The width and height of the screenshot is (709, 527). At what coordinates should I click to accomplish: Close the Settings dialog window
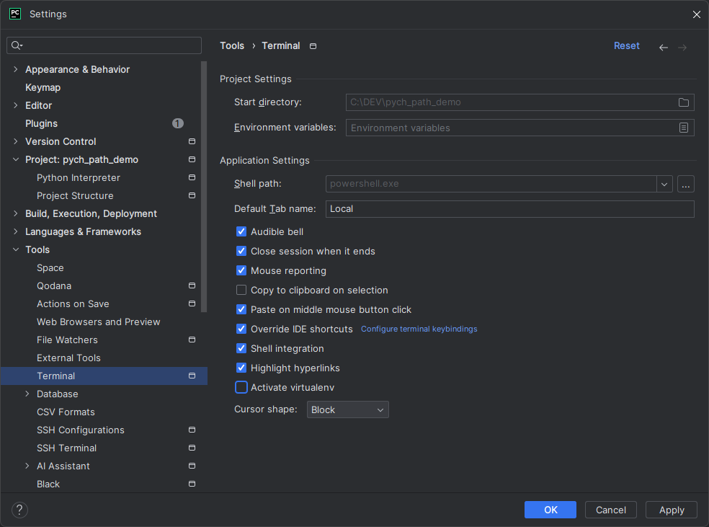pyautogui.click(x=696, y=14)
